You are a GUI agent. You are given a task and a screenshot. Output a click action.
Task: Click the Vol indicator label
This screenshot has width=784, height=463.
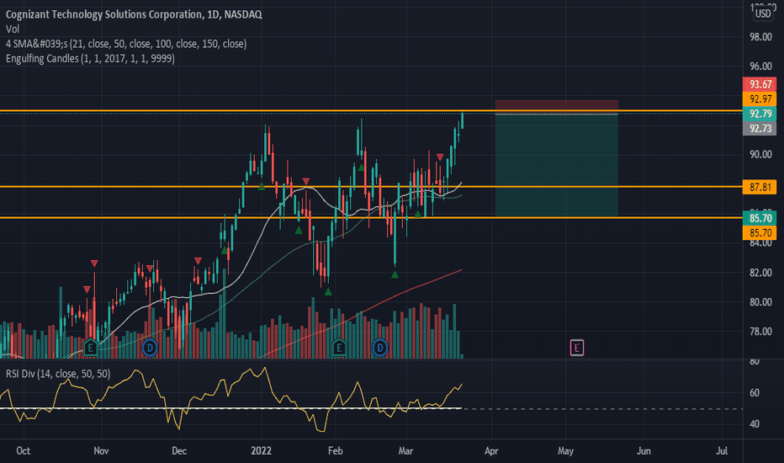point(12,29)
